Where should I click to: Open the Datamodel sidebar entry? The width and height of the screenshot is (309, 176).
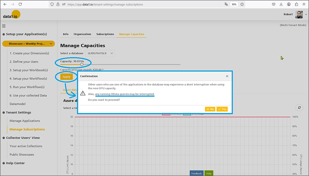click(x=17, y=104)
